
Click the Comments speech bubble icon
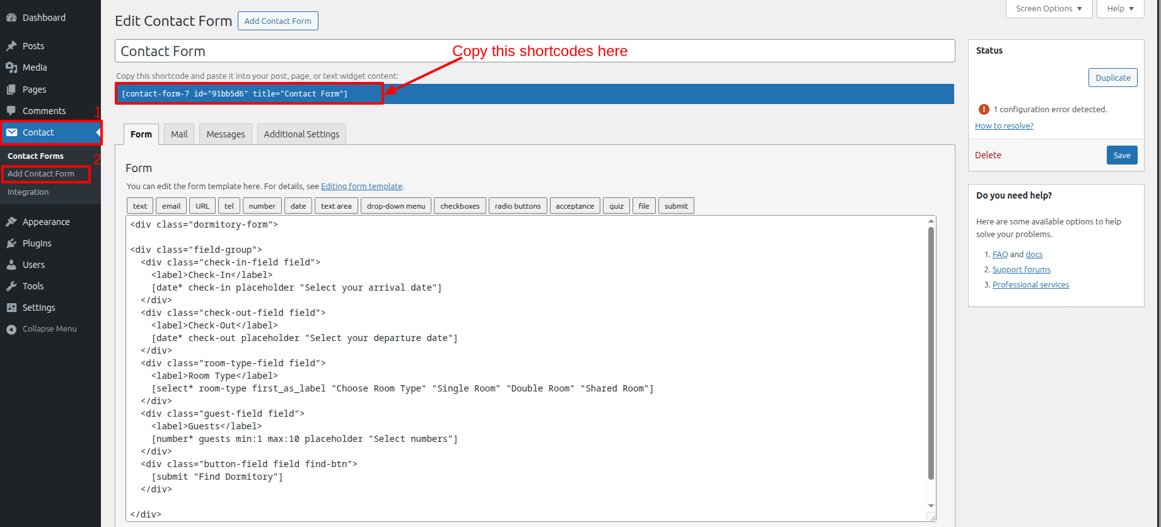click(x=11, y=111)
